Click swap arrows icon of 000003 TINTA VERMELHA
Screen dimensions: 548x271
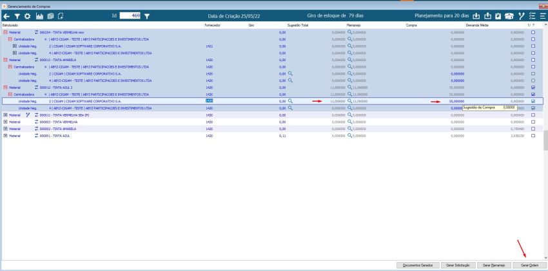coord(36,122)
